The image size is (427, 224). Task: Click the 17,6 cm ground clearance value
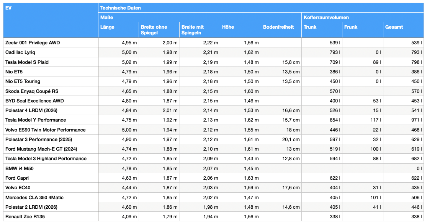[x=291, y=188]
